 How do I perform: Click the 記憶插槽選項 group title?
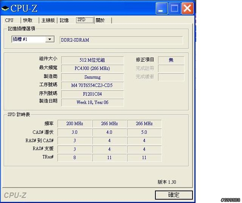(x=22, y=28)
